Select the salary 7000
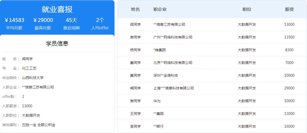 [289, 63]
